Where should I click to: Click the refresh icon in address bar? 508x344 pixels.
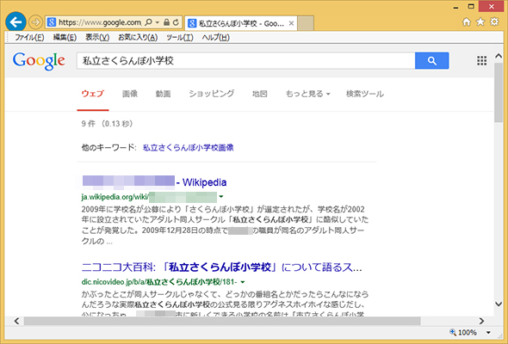point(176,22)
